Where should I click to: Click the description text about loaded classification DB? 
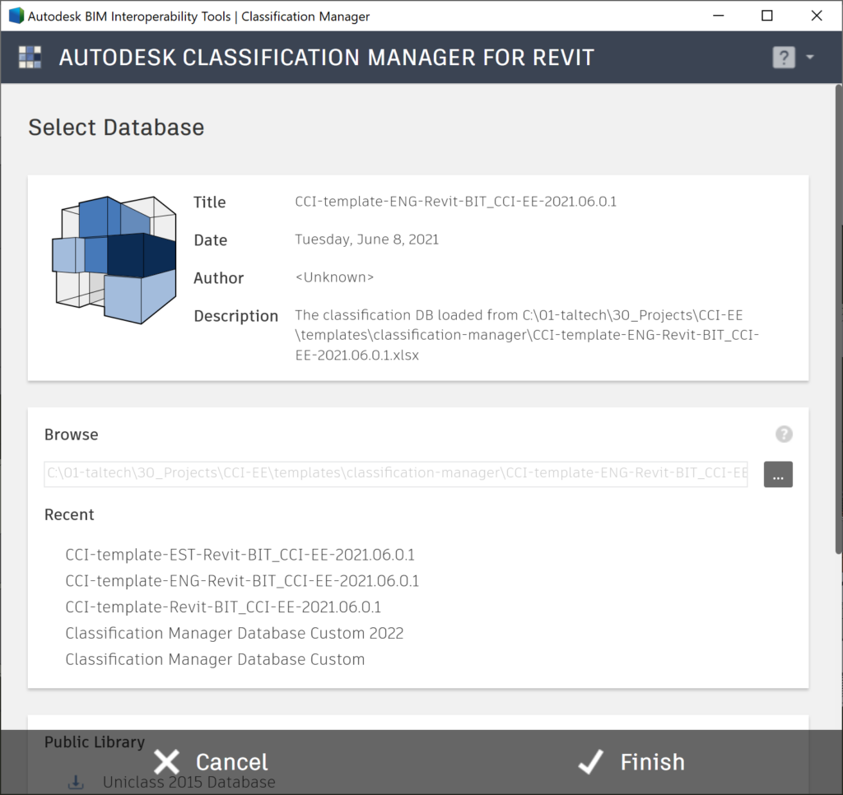click(x=527, y=335)
